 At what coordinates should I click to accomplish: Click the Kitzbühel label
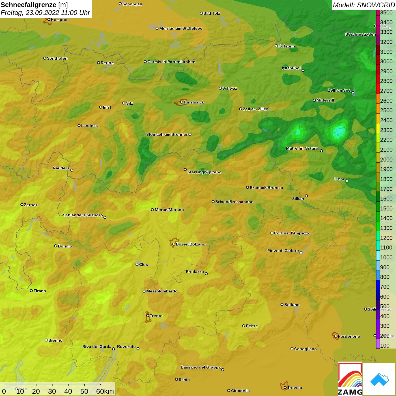tap(291, 68)
